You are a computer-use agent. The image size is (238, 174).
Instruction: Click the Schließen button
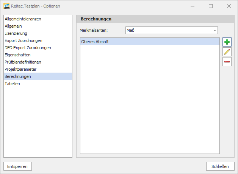[x=220, y=166]
